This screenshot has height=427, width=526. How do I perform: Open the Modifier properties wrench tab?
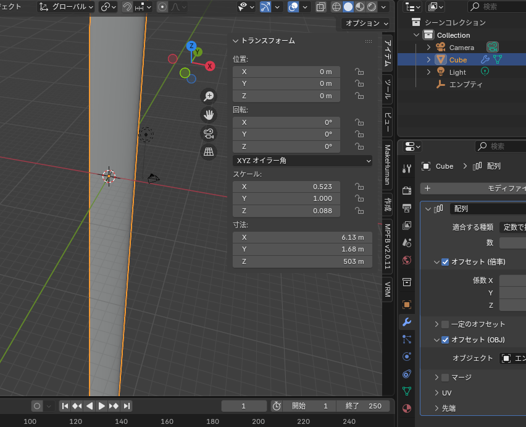tap(406, 321)
